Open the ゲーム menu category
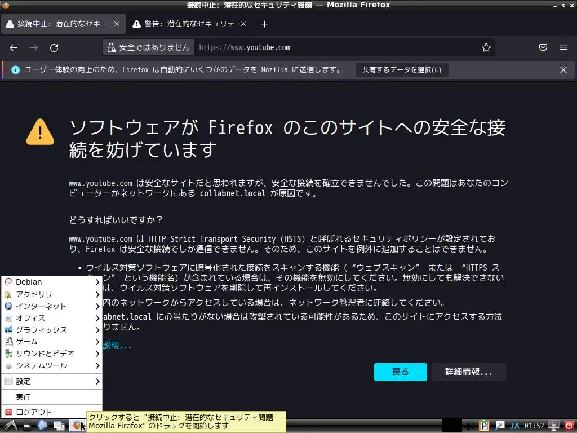Screen dimensions: 577x433 click(x=52, y=342)
